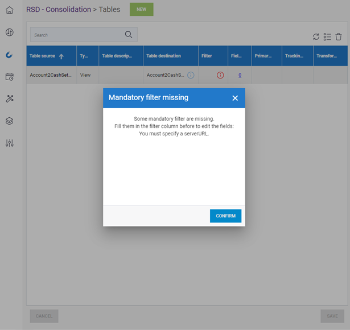This screenshot has width=350, height=330.
Task: Sort by the Table source column header
Action: [47, 56]
